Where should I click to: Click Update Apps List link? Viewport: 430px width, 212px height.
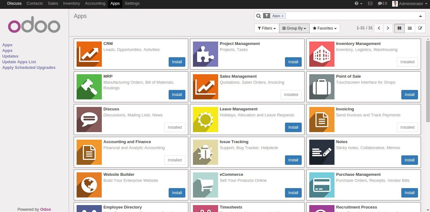(x=19, y=62)
